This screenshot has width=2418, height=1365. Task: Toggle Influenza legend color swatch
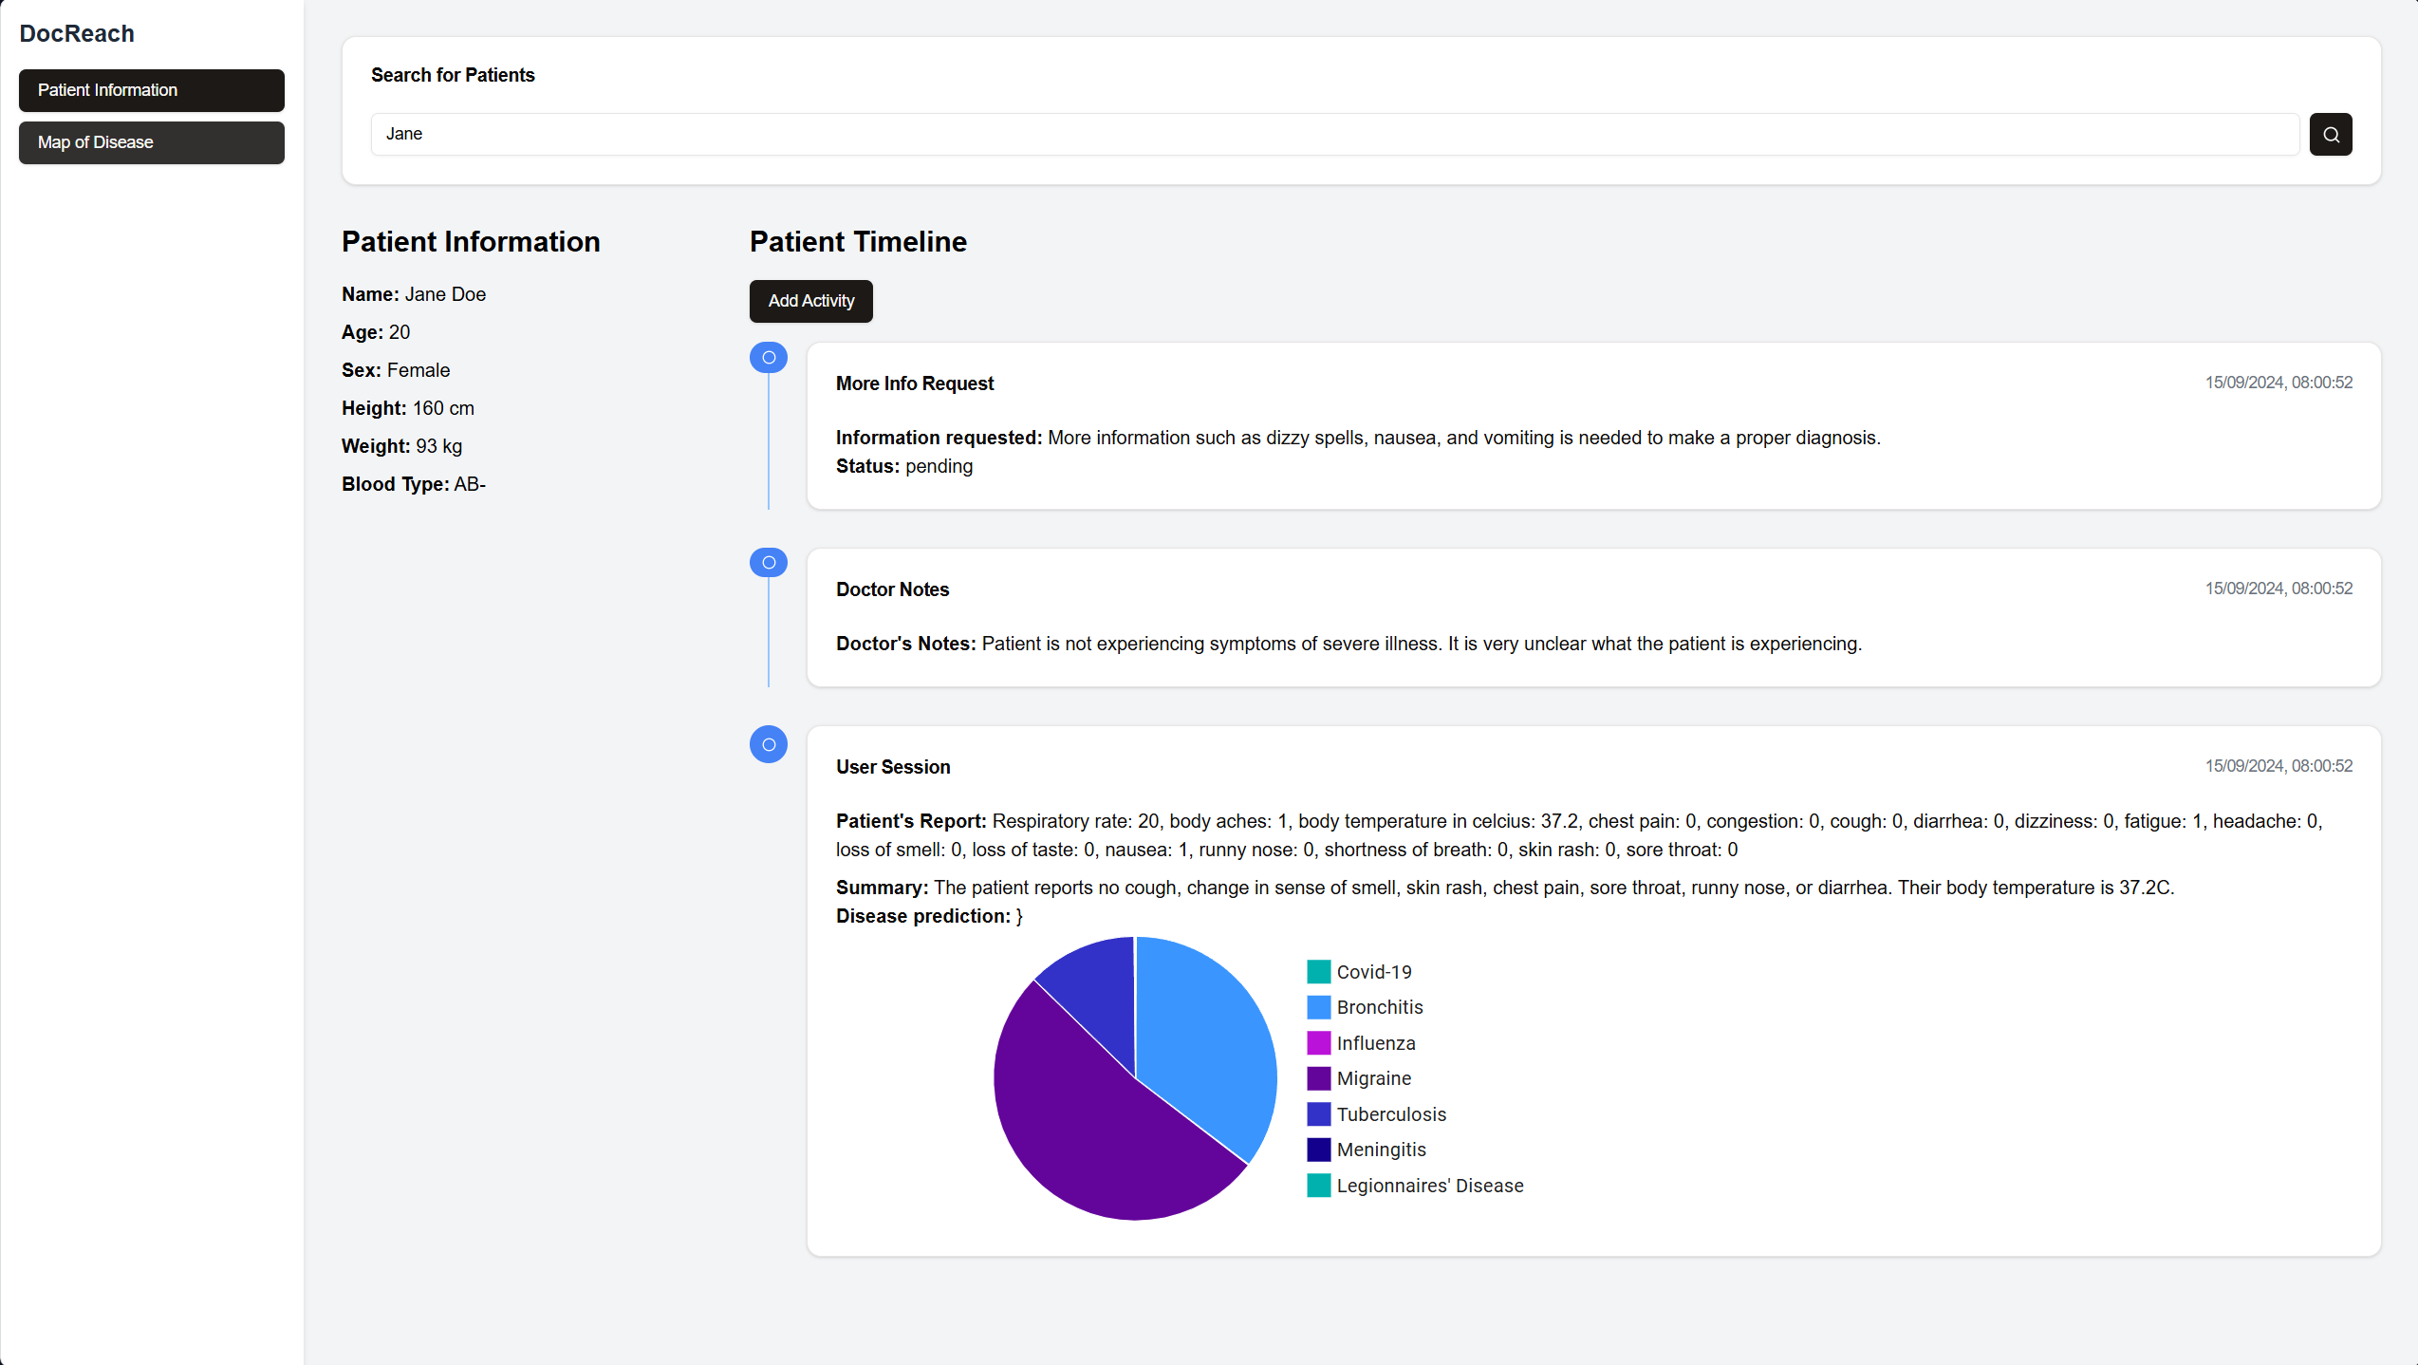point(1318,1043)
